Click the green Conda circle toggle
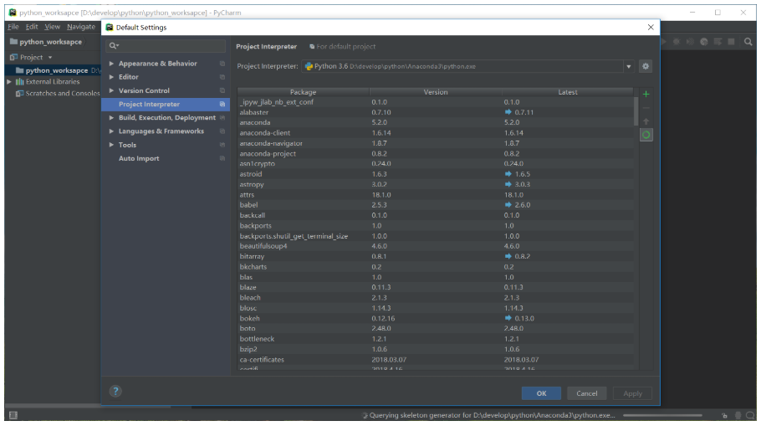The height and width of the screenshot is (426, 761). [646, 135]
